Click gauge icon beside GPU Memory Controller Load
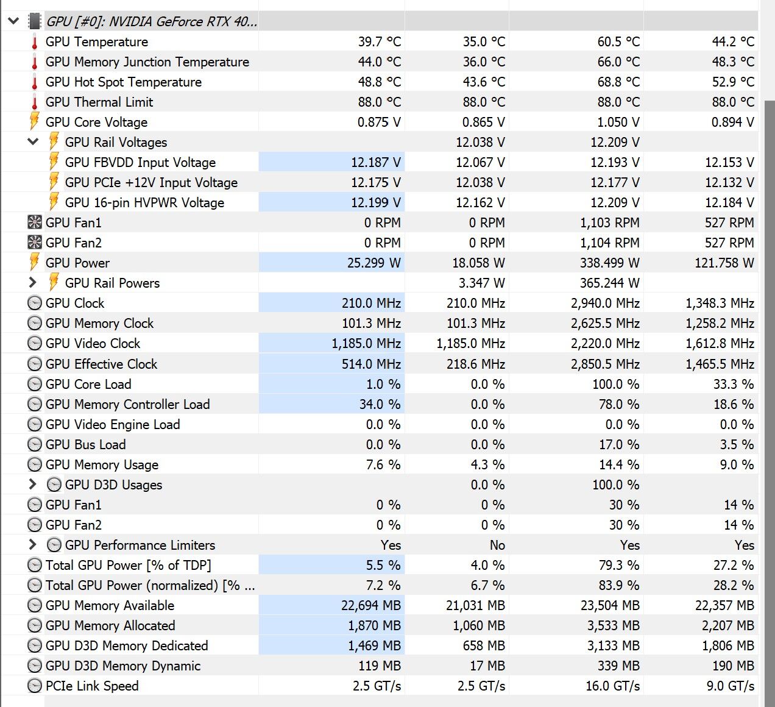This screenshot has height=707, width=775. click(x=35, y=404)
